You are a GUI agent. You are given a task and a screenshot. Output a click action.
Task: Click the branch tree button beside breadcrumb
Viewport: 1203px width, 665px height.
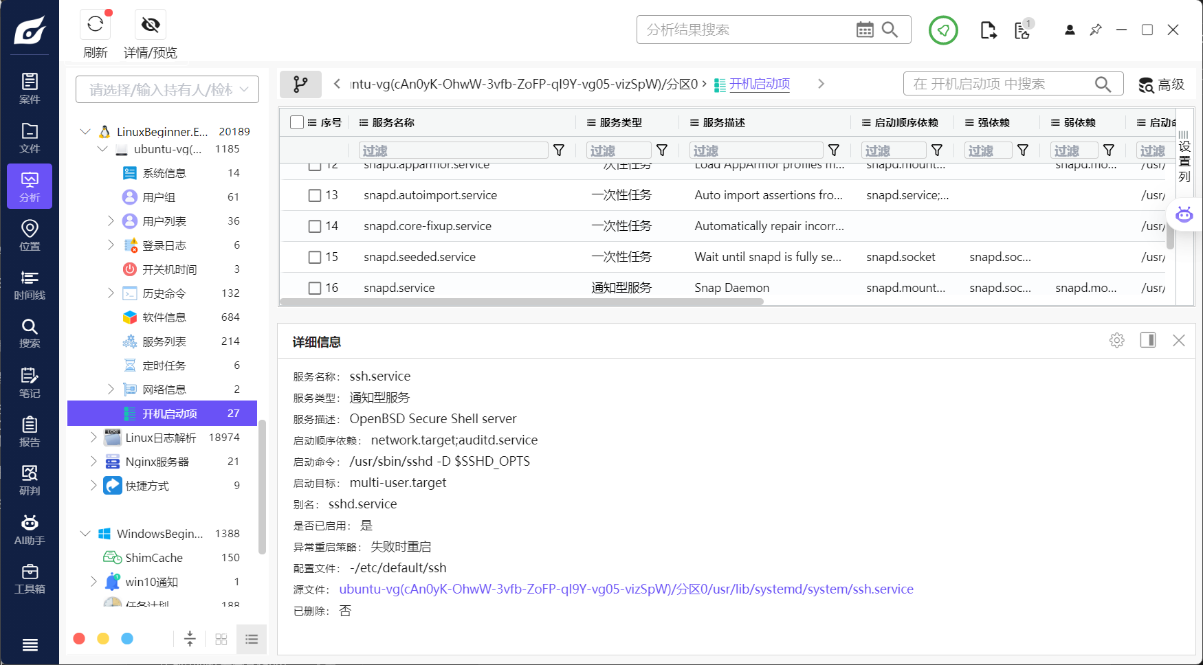coord(300,84)
